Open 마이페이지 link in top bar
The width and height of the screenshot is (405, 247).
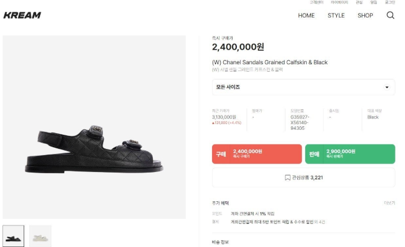click(x=340, y=2)
